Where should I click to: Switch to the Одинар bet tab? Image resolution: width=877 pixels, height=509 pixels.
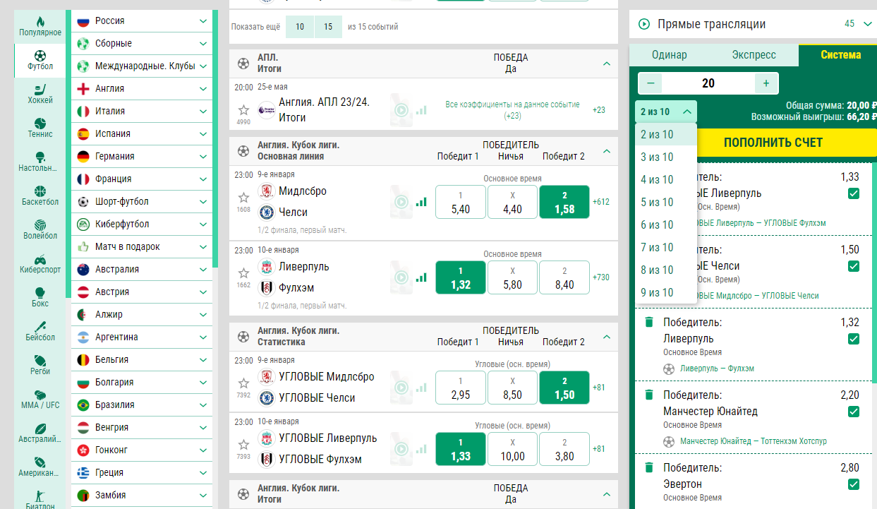(669, 55)
